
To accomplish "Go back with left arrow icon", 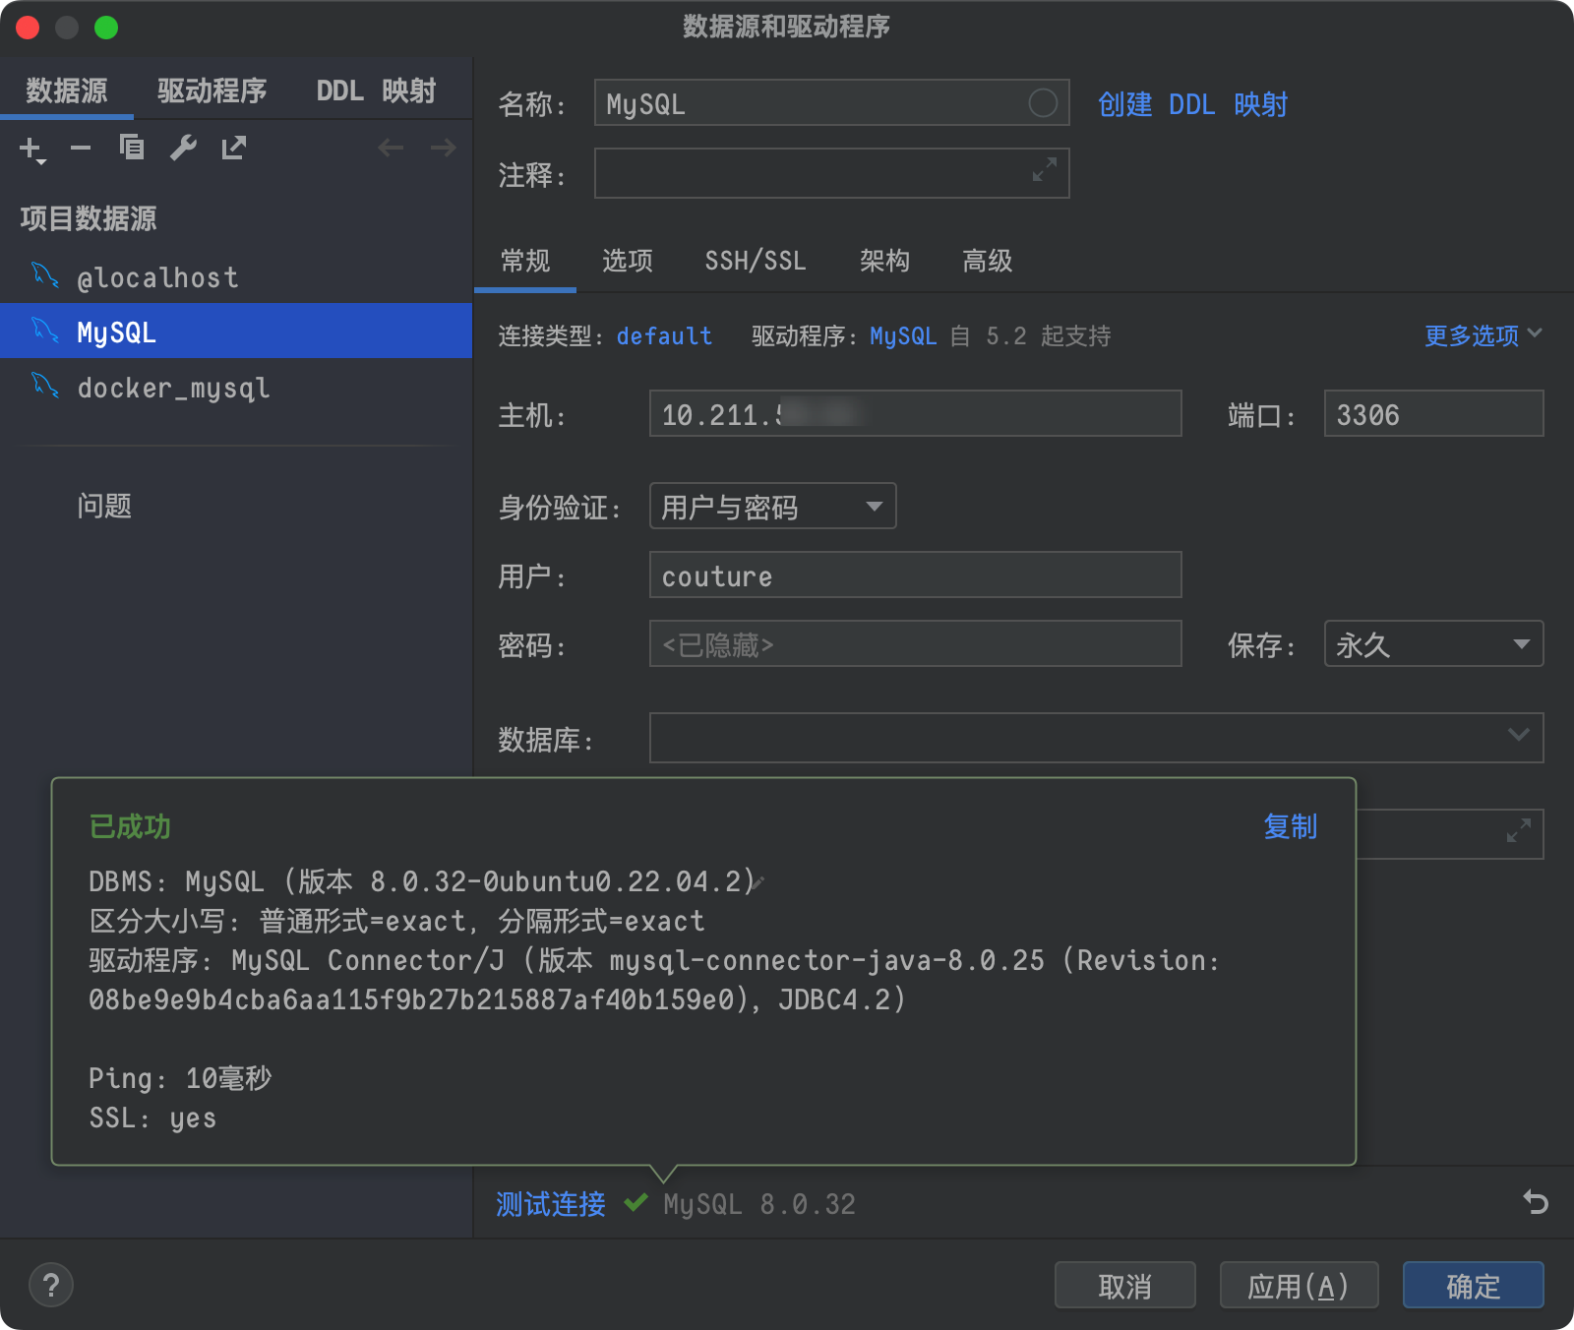I will pyautogui.click(x=391, y=148).
